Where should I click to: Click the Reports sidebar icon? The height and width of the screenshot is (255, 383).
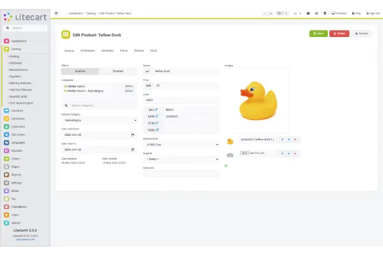[x=6, y=174]
